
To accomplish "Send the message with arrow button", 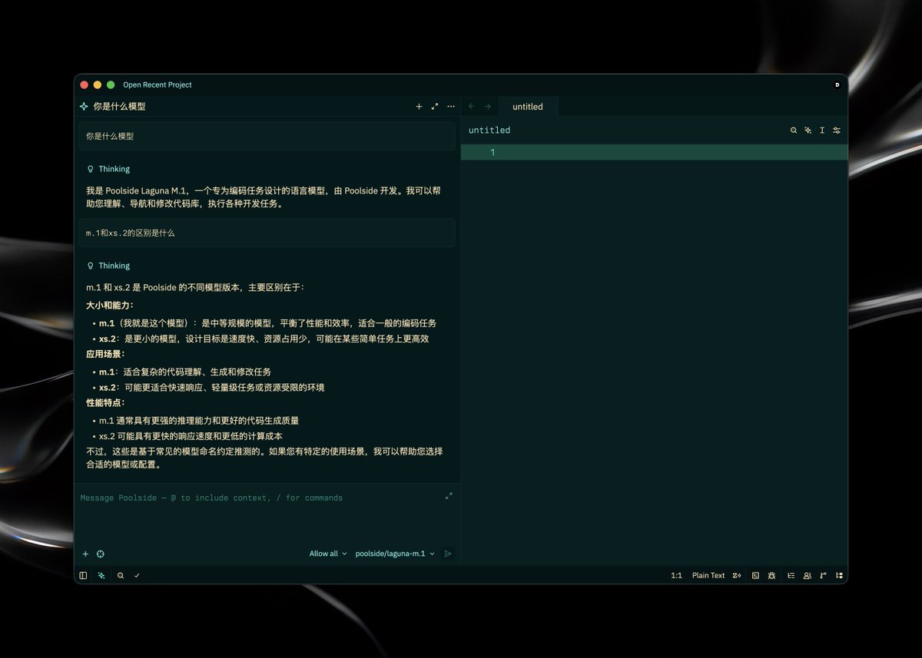I will click(448, 554).
